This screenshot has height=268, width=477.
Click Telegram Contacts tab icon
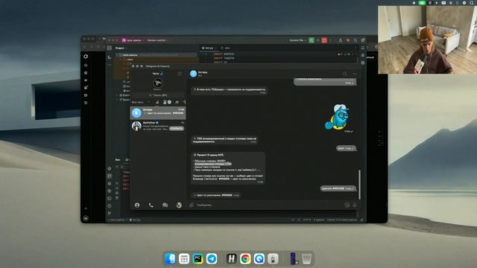pos(137,205)
